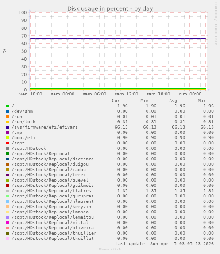Click the Min: column header
This screenshot has height=254, width=220.
(146, 101)
